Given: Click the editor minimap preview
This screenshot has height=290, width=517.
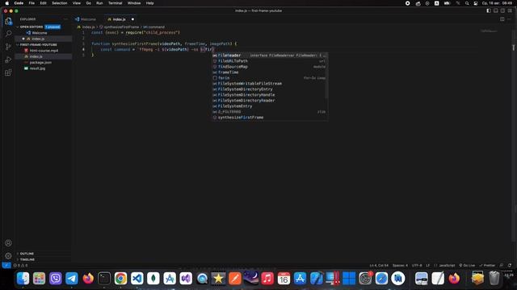Looking at the screenshot, I should [x=489, y=31].
